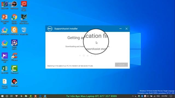
Task: Click the red app icon on the taskbar
Action: pyautogui.click(x=36, y=96)
